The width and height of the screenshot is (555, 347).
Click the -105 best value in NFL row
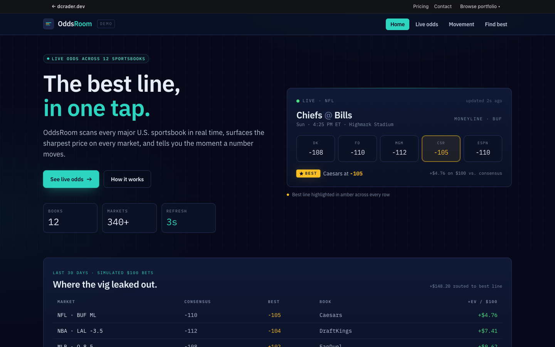274,315
